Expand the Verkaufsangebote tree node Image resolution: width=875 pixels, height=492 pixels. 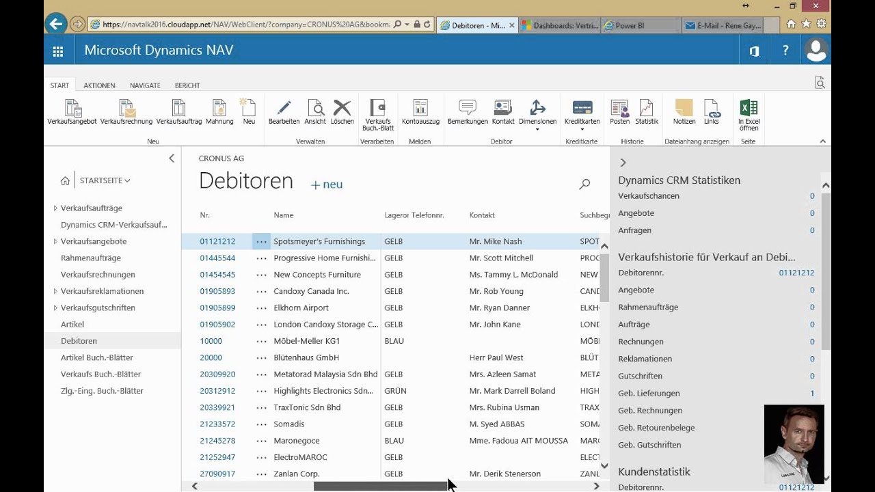pyautogui.click(x=55, y=241)
